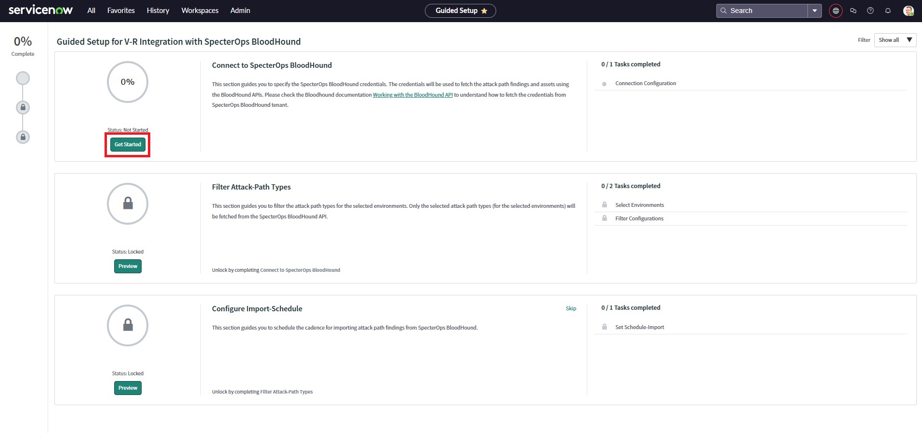Open the notifications bell icon
The image size is (922, 433).
pyautogui.click(x=888, y=11)
